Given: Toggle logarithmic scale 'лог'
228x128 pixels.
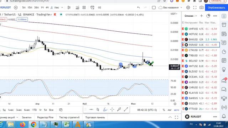Looking at the screenshot, I should pos(170,110).
